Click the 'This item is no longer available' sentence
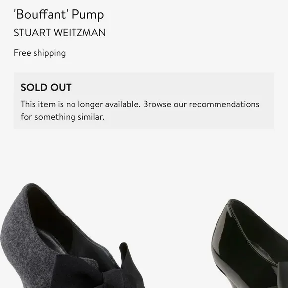Viewport: 288px width, 288px height. coord(80,104)
